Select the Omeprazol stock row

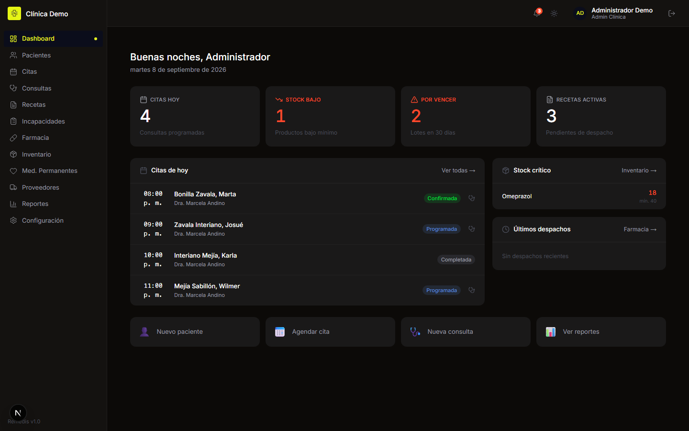(x=579, y=196)
